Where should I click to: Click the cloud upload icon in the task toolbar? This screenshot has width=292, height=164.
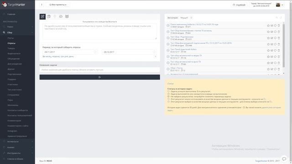[61, 16]
